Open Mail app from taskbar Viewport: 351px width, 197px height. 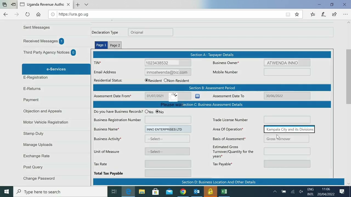click(x=169, y=192)
